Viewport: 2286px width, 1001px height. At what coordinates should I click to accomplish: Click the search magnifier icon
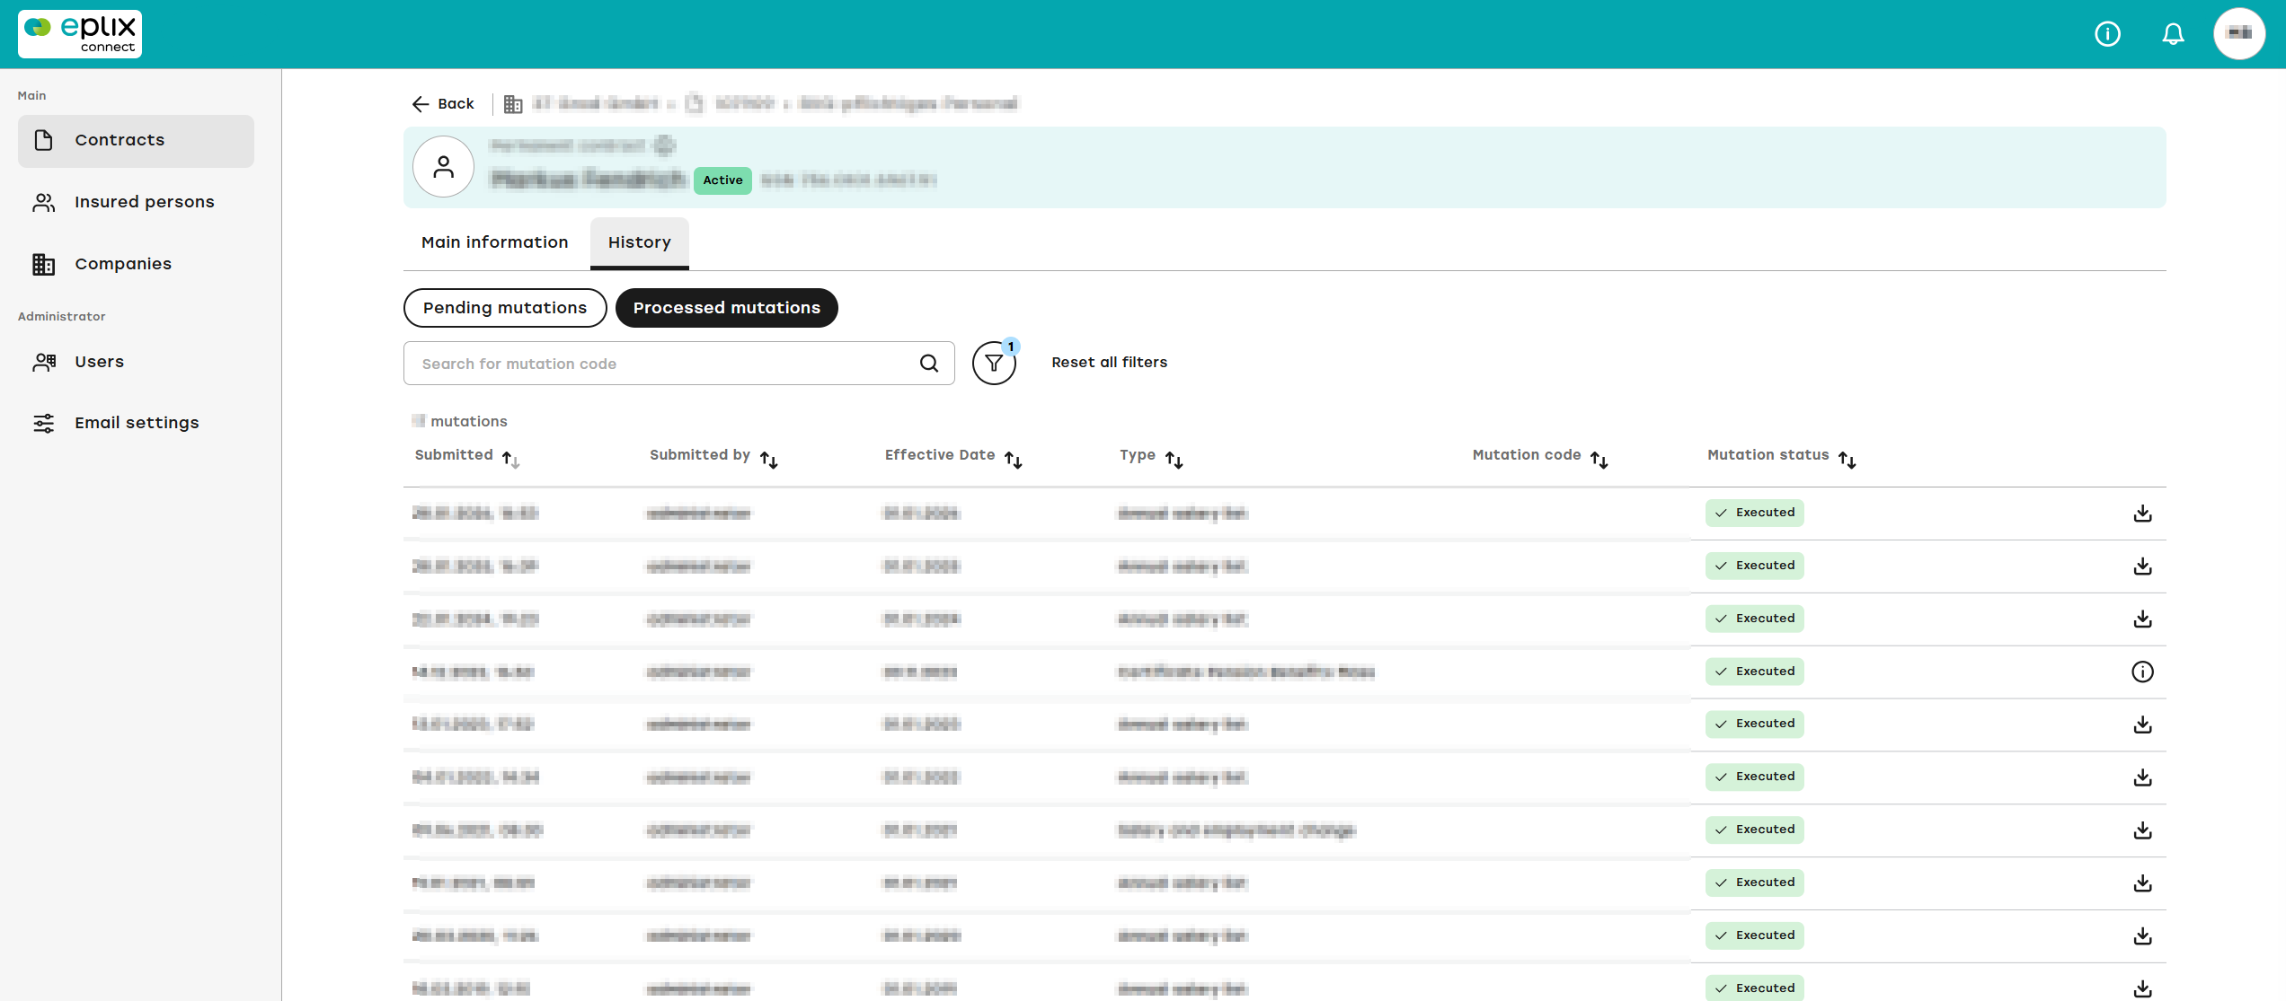[x=929, y=364]
